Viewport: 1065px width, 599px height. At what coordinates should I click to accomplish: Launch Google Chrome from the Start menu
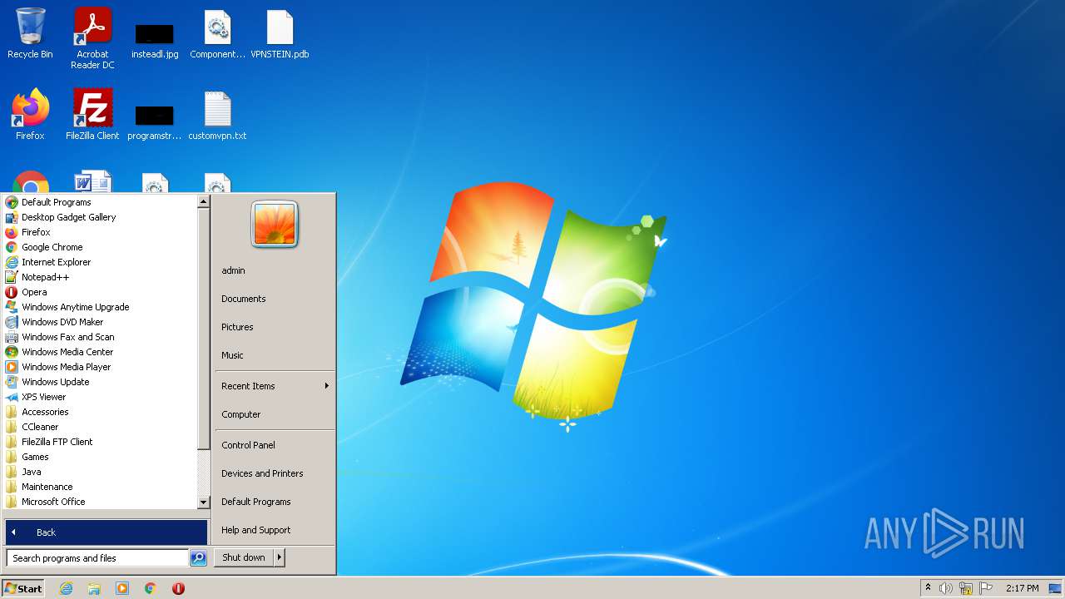(100, 247)
